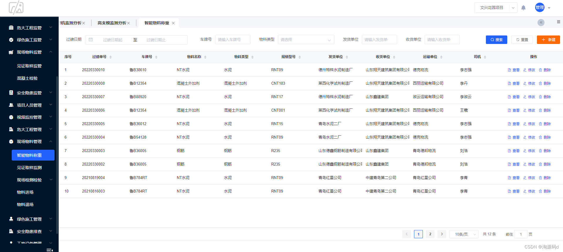Focus the 车牌号 input field
The width and height of the screenshot is (563, 252).
(233, 40)
